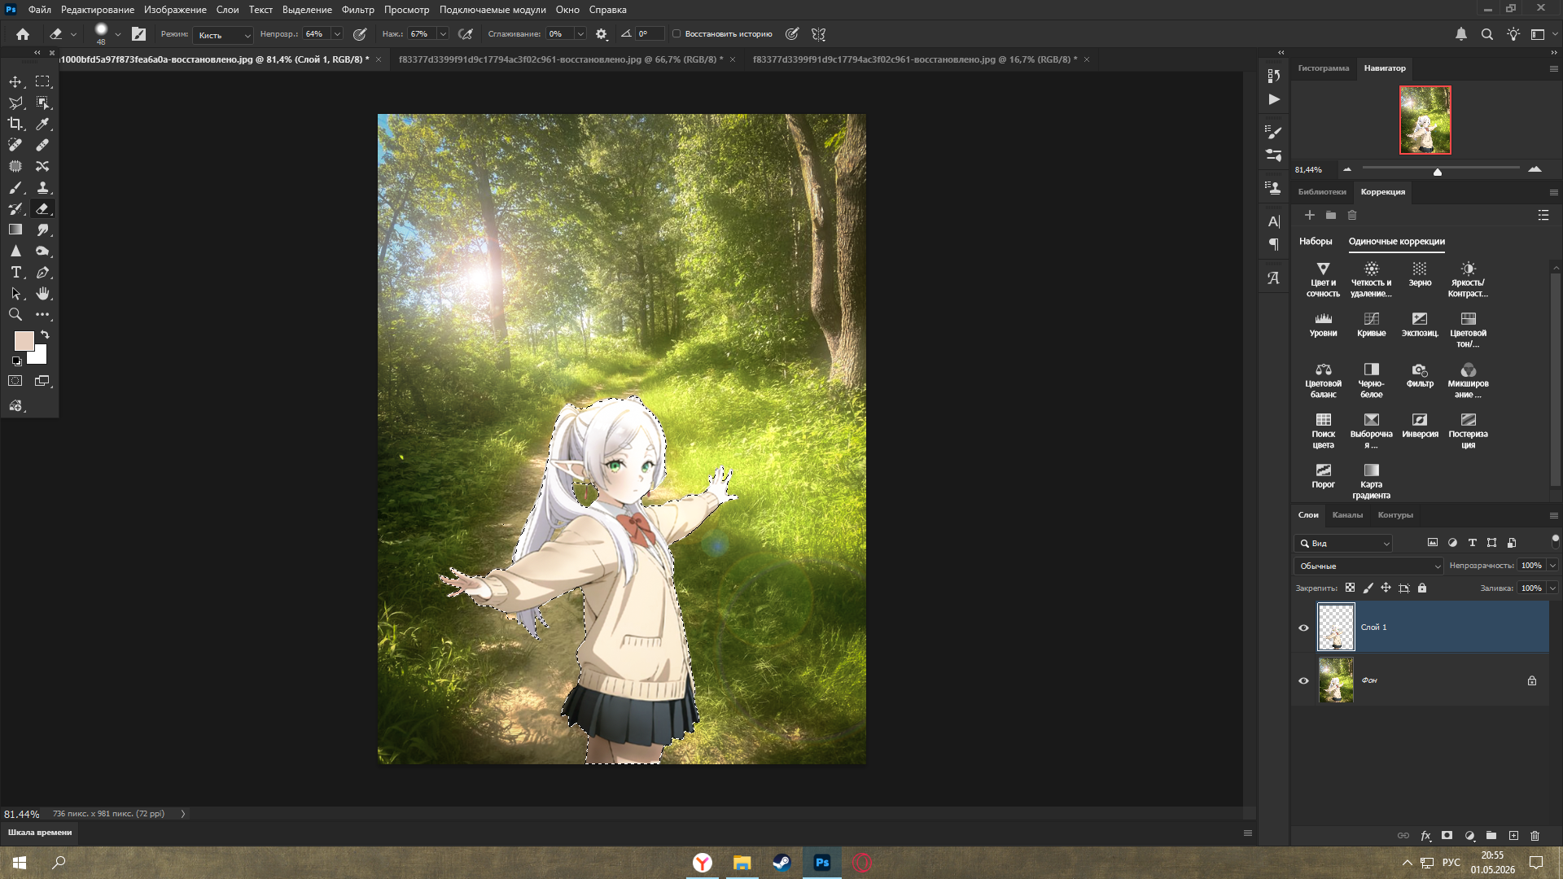Select the Zoom tool

(15, 314)
